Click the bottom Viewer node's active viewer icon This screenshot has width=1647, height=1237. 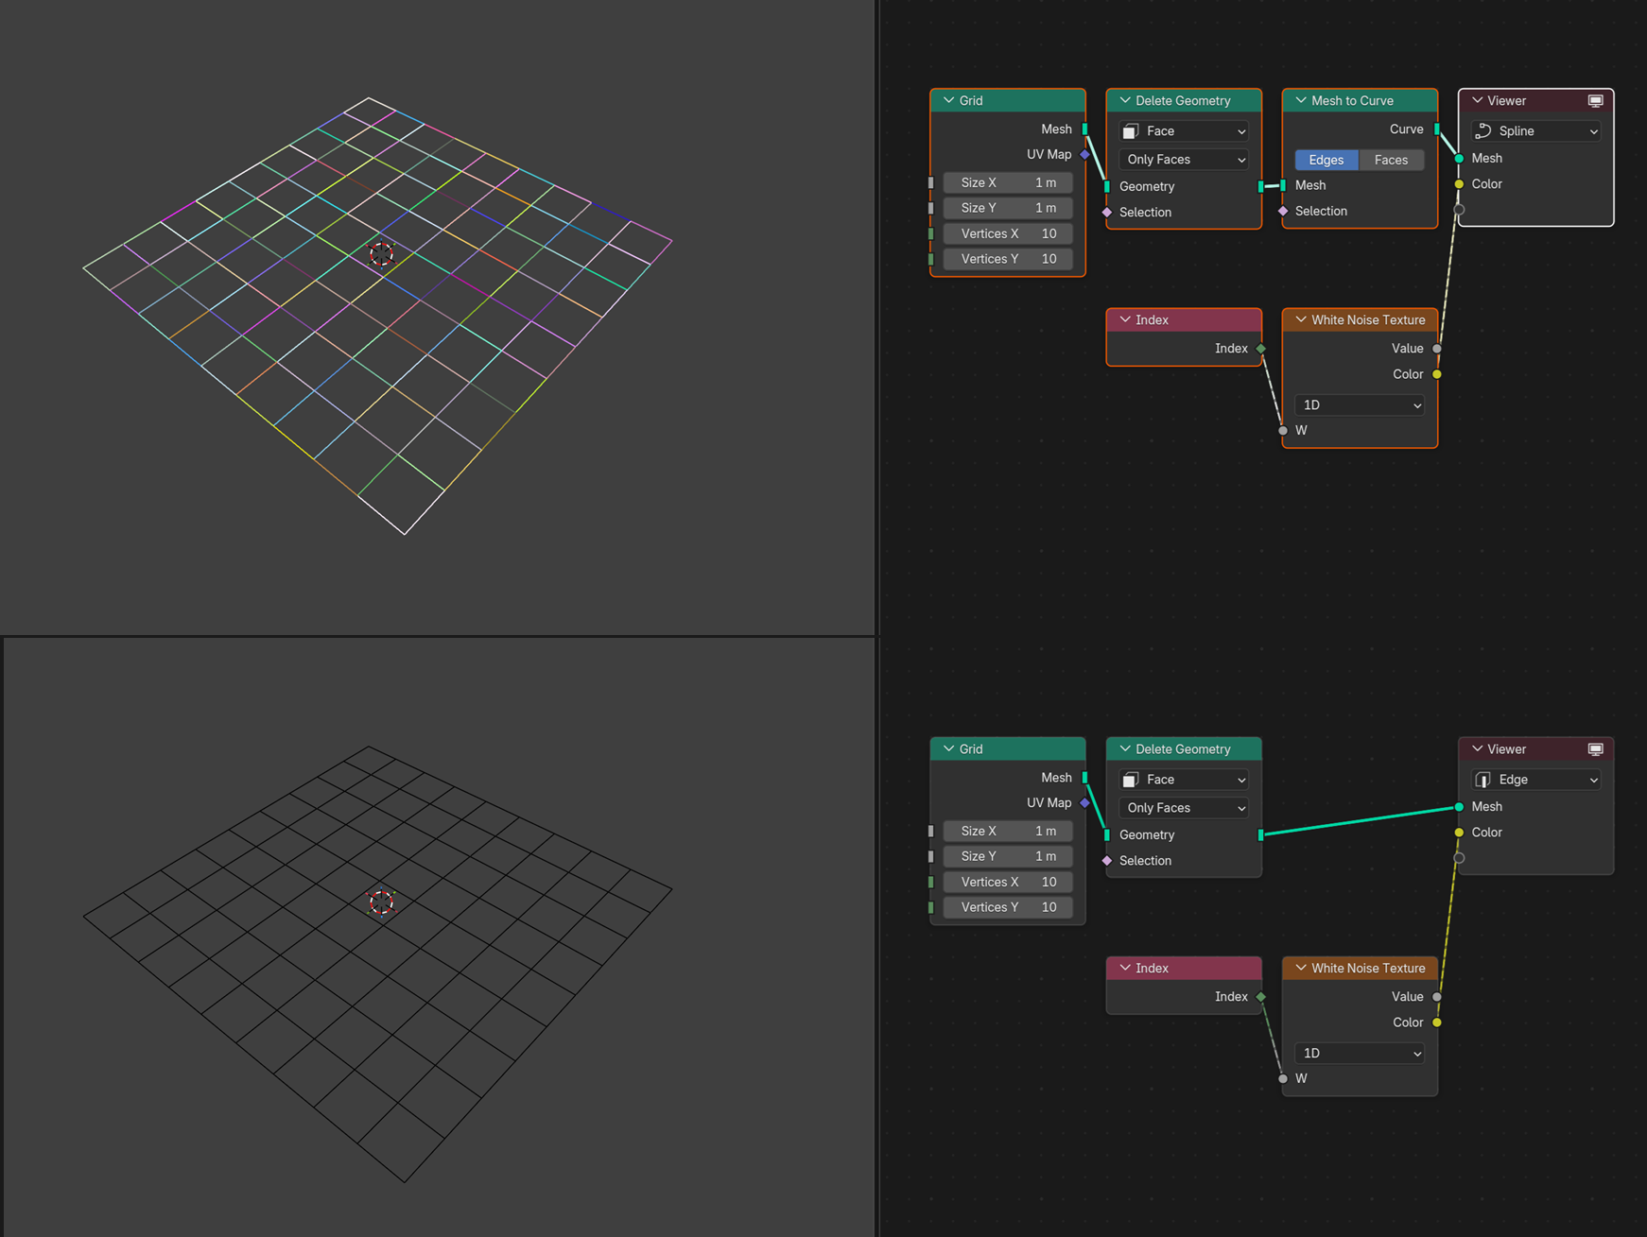coord(1595,749)
